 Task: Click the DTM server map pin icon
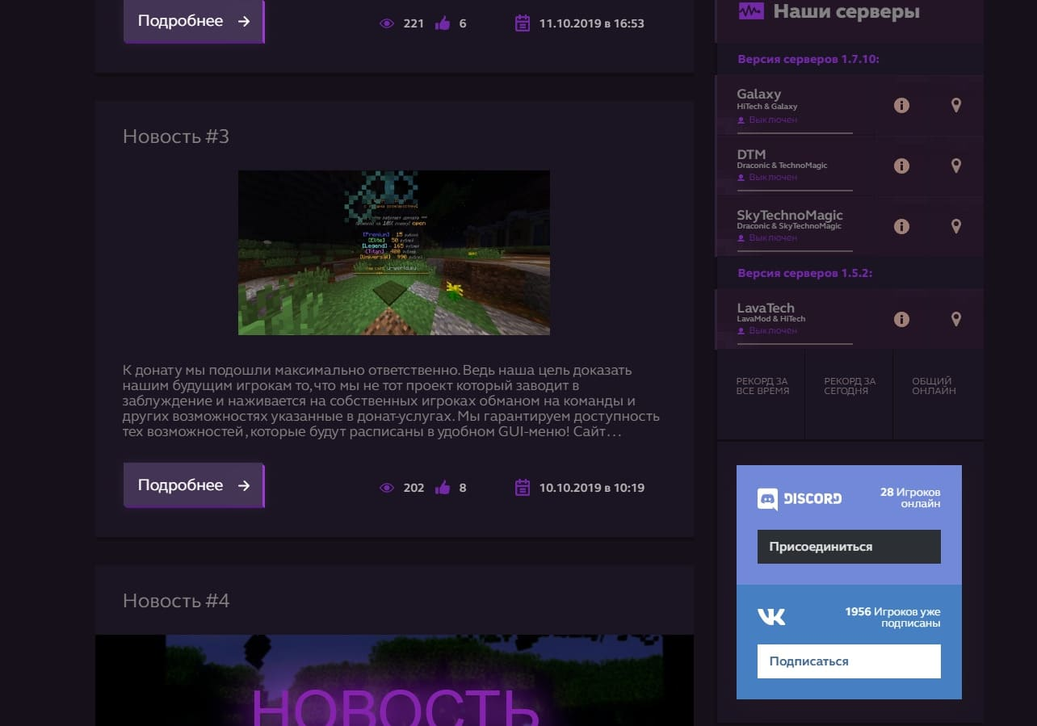coord(956,166)
